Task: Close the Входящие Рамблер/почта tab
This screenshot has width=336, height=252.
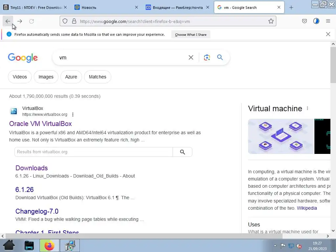Action: coord(207,8)
